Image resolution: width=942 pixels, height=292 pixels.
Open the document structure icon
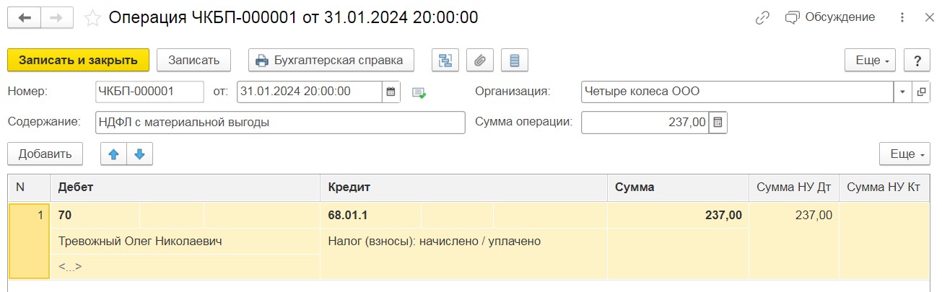445,61
